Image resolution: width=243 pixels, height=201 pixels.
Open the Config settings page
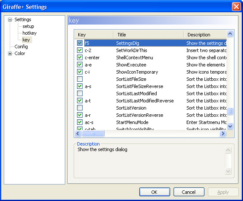coord(21,47)
